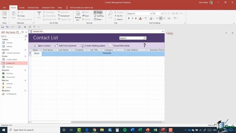Open the modMapping module
The height and width of the screenshot is (133, 236).
click(11, 94)
